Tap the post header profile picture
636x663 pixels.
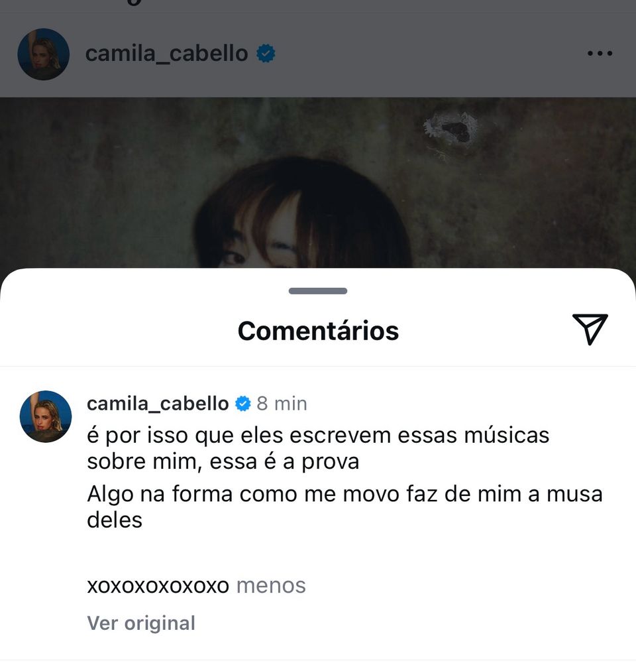click(44, 54)
